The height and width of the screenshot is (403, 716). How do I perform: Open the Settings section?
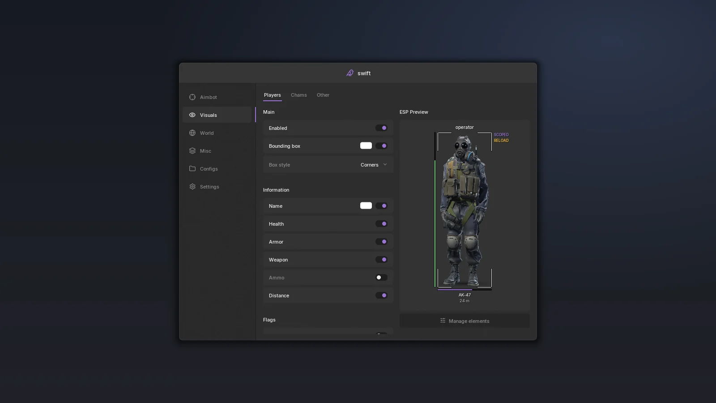pos(217,187)
